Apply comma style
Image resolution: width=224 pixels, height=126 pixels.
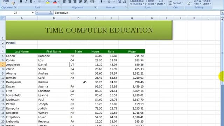point(114,1)
